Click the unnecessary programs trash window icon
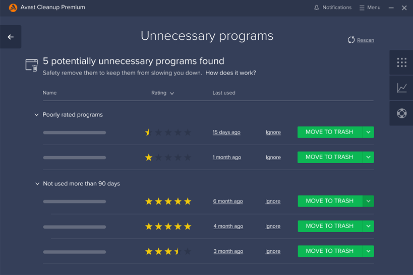This screenshot has height=275, width=413. click(32, 65)
